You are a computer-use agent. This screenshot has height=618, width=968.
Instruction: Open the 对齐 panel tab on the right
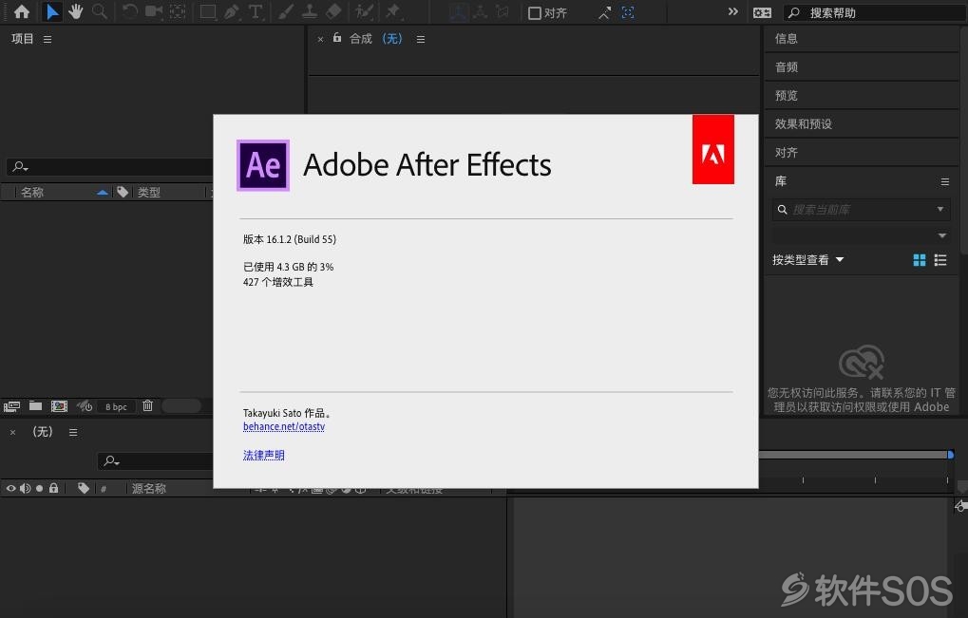[787, 152]
